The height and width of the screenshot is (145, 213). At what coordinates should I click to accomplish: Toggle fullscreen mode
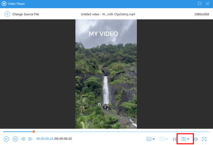pos(204,139)
